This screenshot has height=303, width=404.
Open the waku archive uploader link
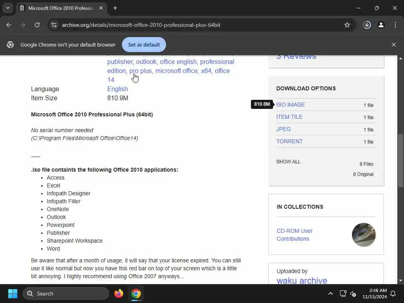(x=302, y=281)
